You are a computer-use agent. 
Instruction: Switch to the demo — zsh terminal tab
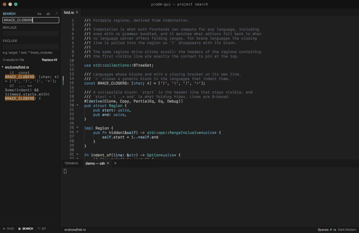point(95,163)
